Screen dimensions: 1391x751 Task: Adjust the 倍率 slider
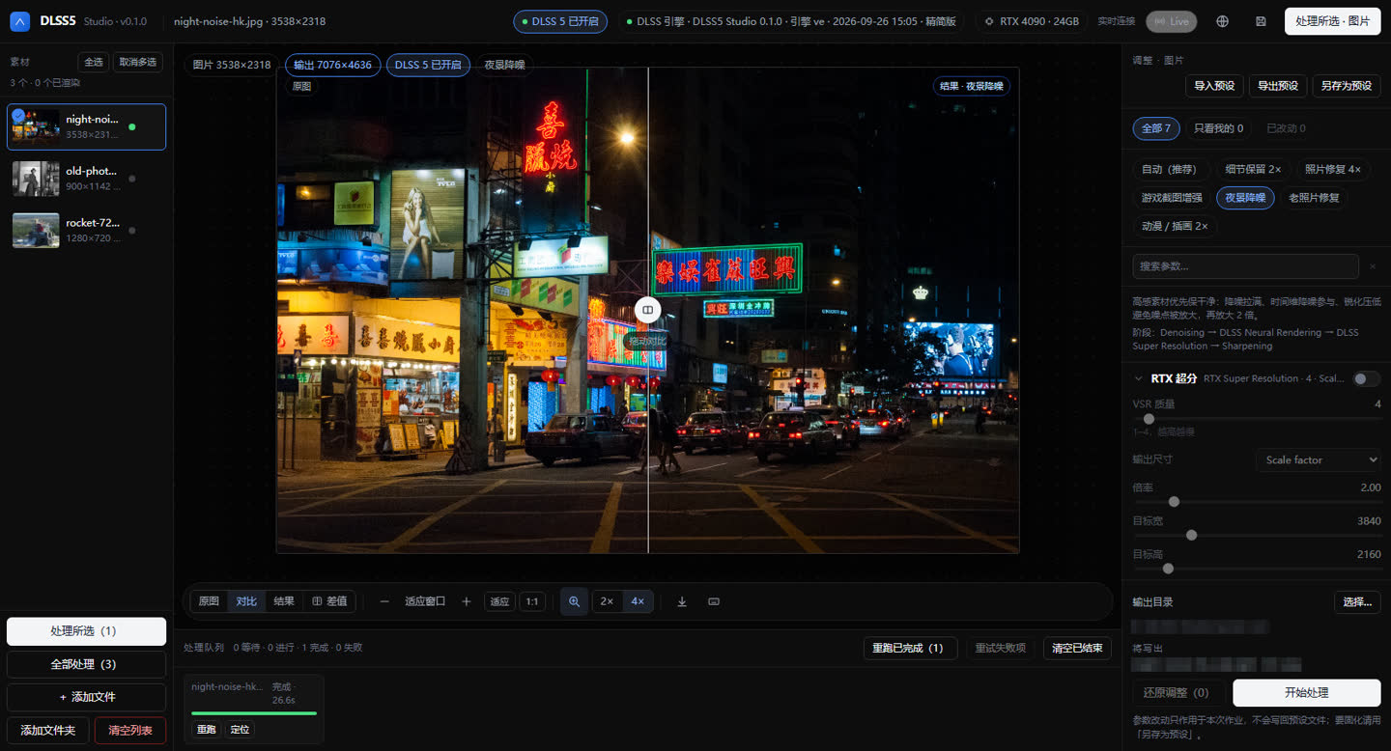click(1257, 502)
